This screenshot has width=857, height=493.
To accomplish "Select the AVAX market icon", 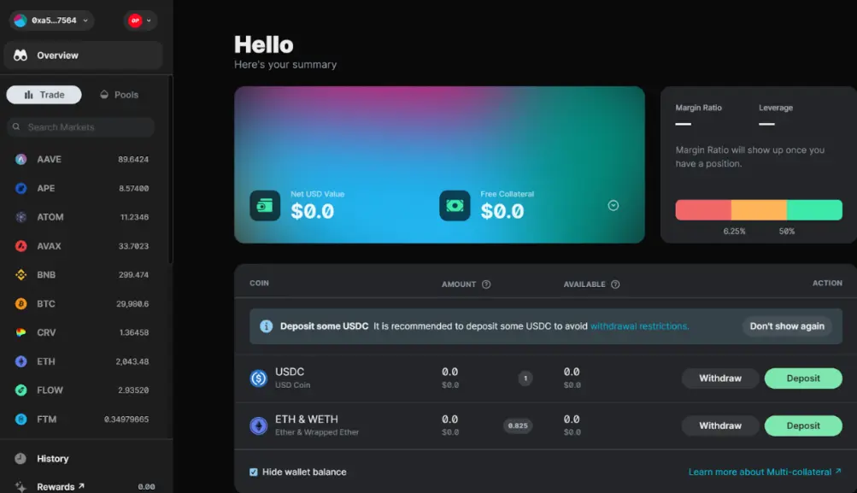I will tap(21, 246).
